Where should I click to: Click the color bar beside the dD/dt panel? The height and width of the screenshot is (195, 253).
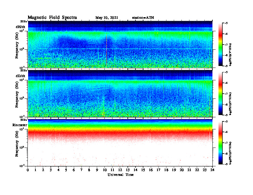[220, 94]
